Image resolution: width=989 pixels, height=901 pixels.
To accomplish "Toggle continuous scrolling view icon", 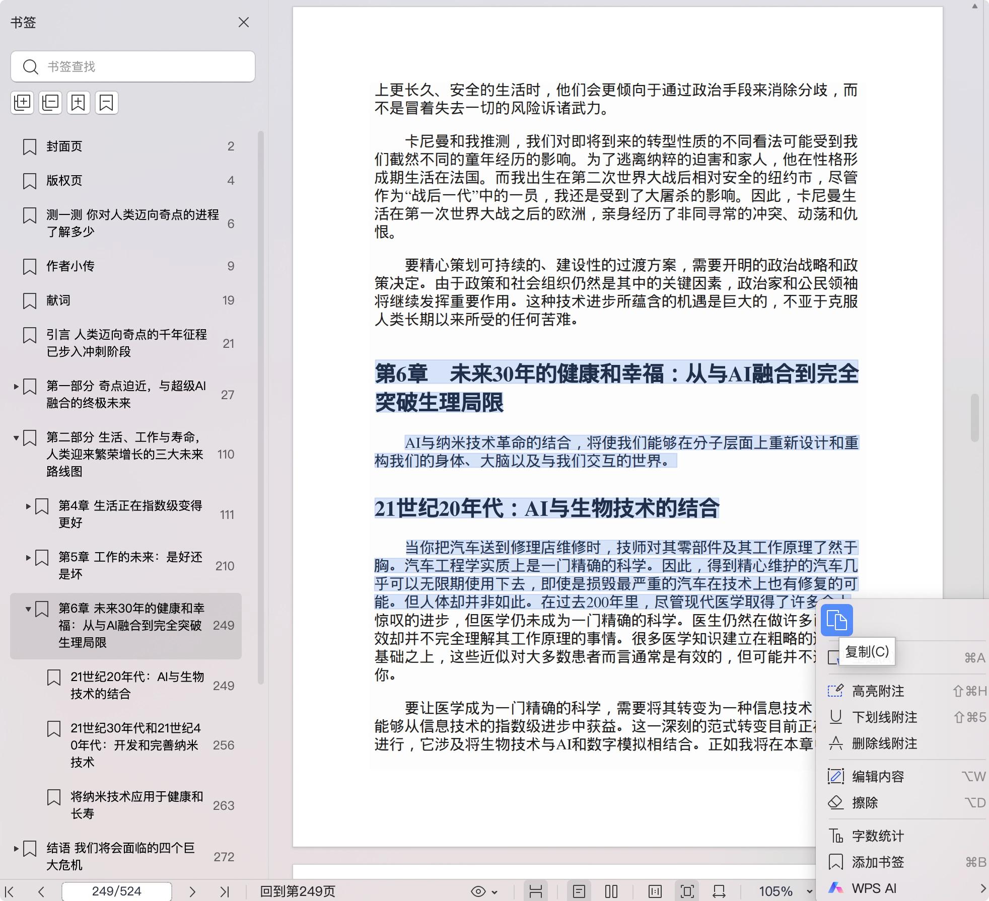I will 536,891.
